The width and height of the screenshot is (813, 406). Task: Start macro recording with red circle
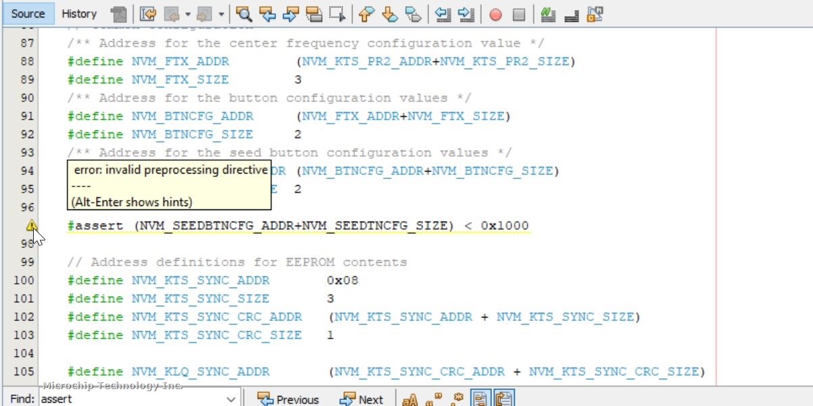click(x=495, y=14)
